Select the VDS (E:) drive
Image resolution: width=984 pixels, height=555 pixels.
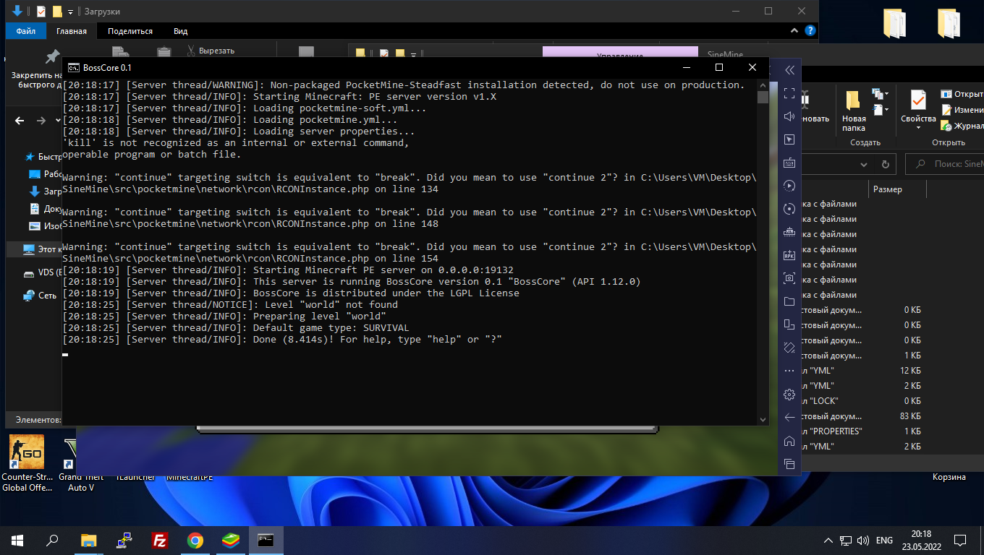tap(42, 274)
